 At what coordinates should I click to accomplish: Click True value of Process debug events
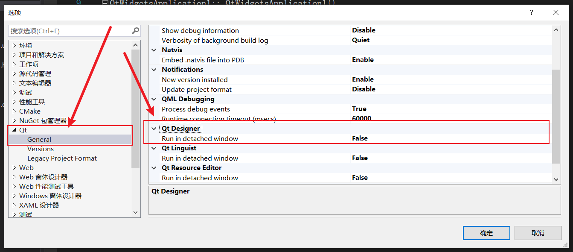pyautogui.click(x=359, y=109)
